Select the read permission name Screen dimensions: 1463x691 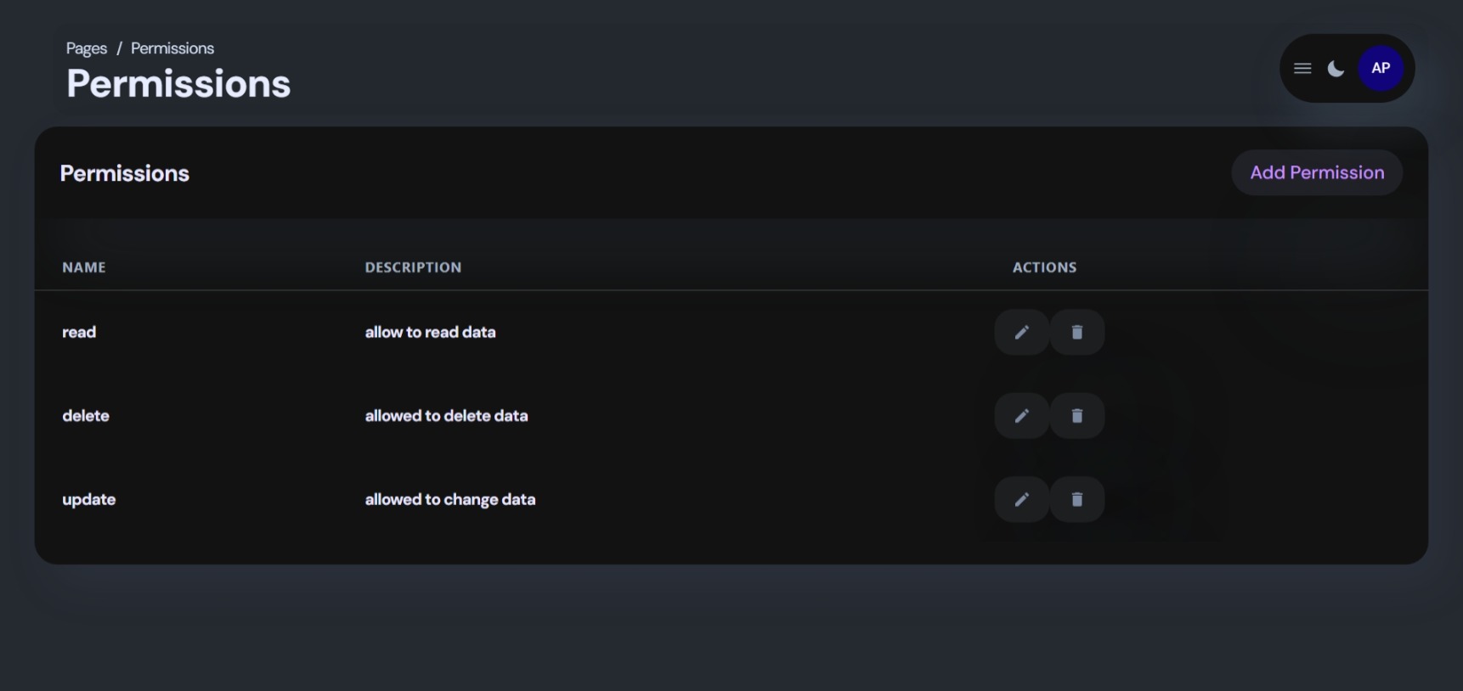pos(79,332)
